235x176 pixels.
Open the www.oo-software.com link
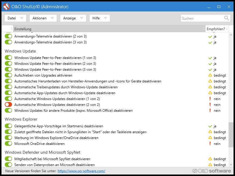(81, 171)
